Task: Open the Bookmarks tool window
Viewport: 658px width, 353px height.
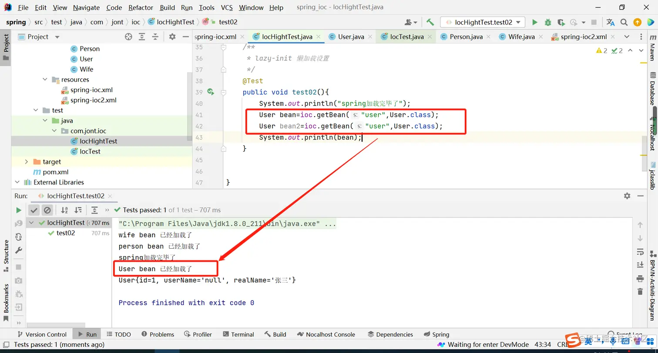Action: (6, 302)
